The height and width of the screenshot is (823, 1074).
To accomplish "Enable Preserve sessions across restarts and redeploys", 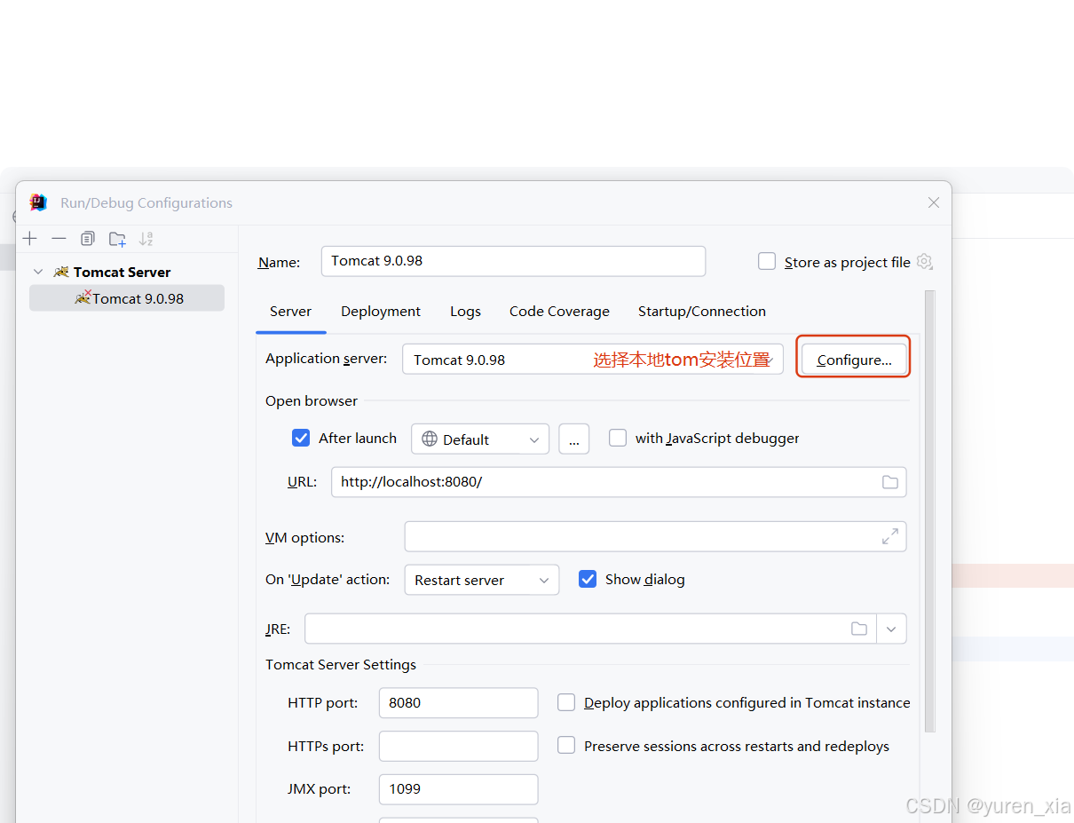I will click(566, 746).
